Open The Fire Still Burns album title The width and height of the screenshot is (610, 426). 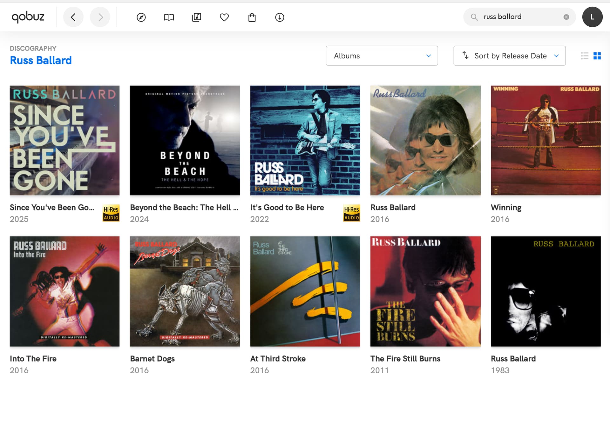point(405,358)
